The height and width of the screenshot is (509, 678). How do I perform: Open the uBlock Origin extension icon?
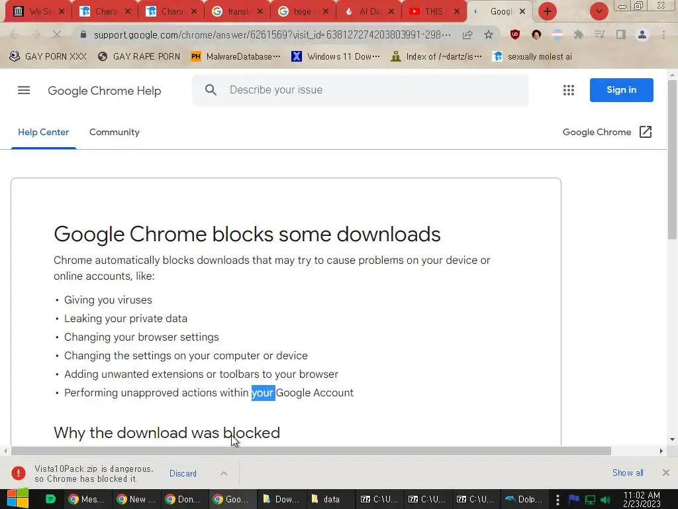pos(514,34)
